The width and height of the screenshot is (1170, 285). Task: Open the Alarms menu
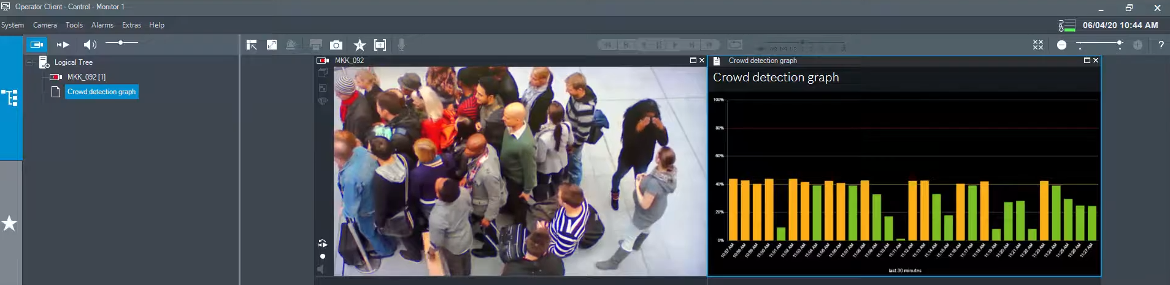click(102, 25)
